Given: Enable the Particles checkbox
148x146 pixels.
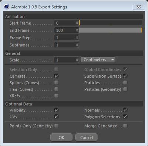Looking at the screenshot, I should (x=125, y=82).
